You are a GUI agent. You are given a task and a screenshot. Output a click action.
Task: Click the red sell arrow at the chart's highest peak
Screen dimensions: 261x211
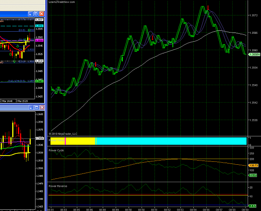tap(208, 8)
